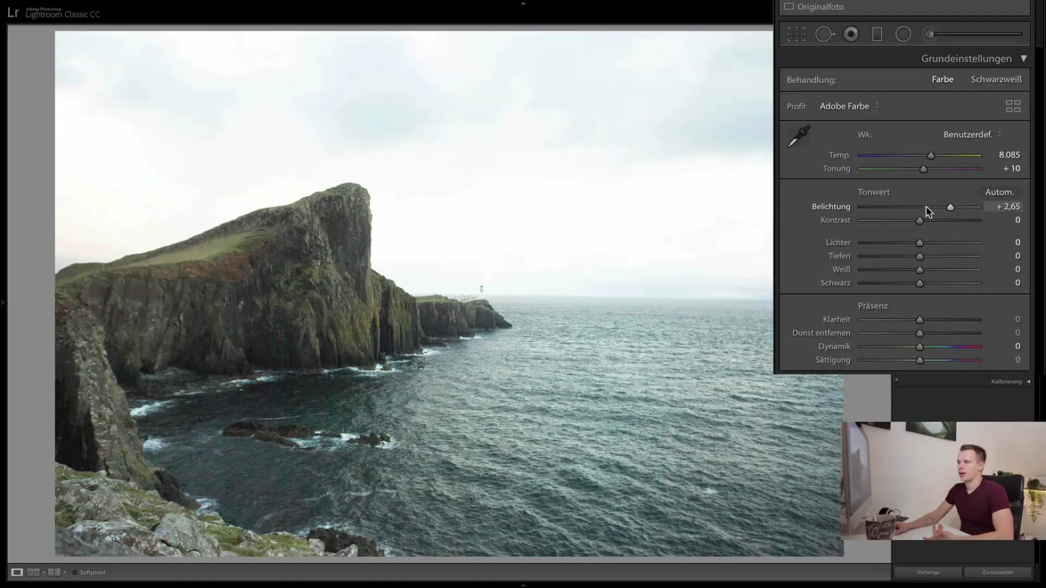Adjust the Dynamik slider handle
Screen dimensions: 1046x588
920,347
